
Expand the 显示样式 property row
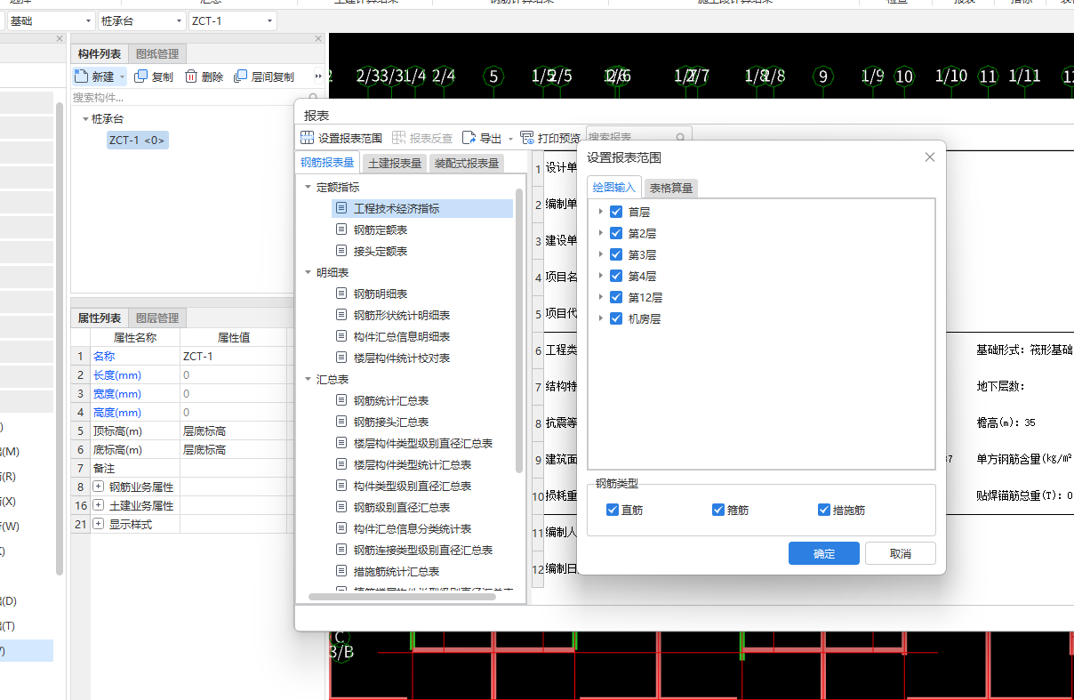[99, 524]
